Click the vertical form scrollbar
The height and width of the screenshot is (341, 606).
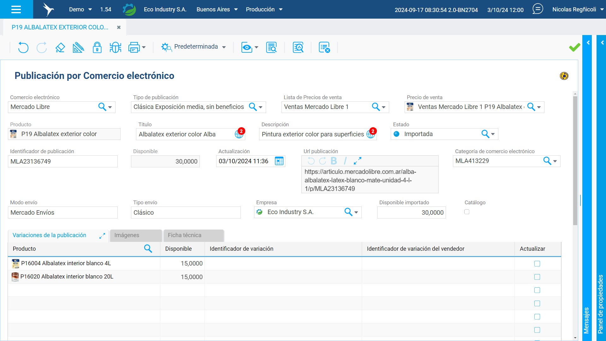[575, 160]
